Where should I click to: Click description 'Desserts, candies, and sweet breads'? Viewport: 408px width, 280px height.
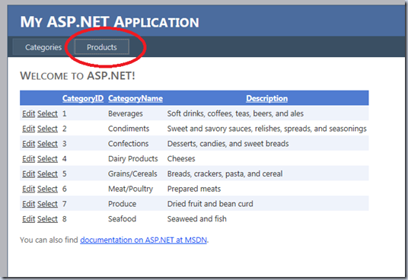point(228,144)
